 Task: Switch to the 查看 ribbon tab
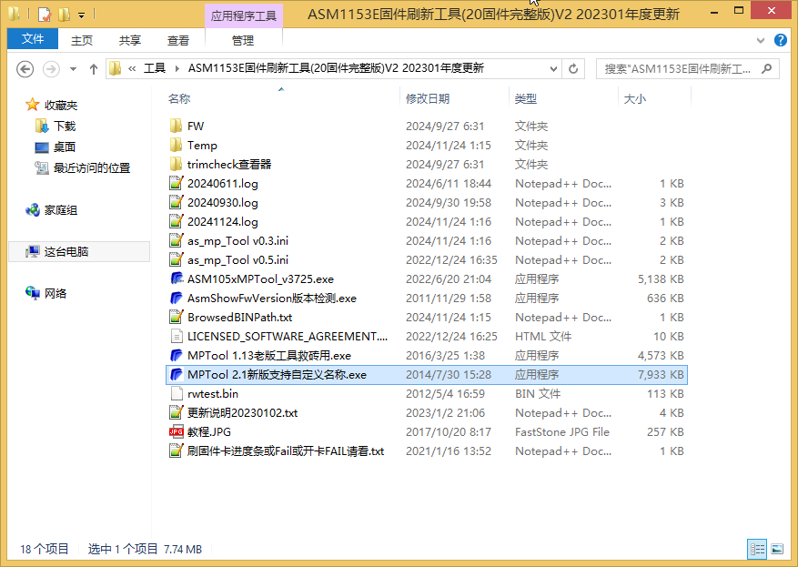coord(178,40)
